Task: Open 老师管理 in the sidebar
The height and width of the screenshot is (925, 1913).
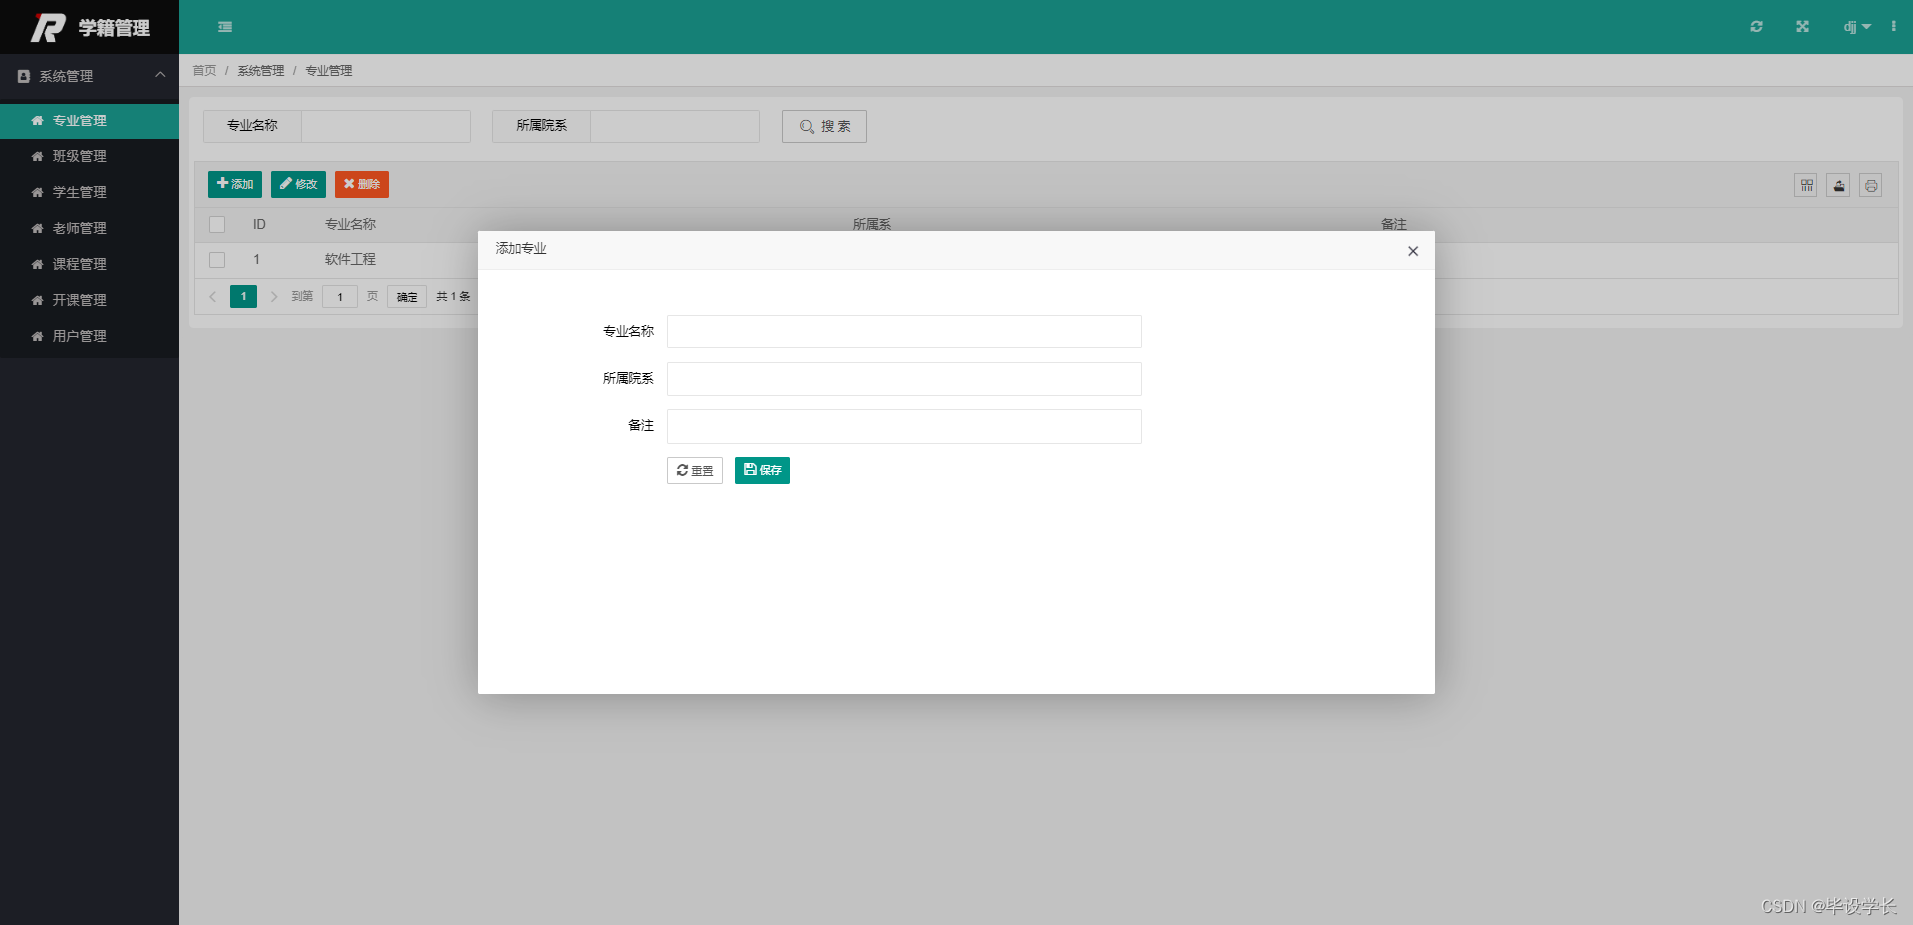Action: pos(90,228)
